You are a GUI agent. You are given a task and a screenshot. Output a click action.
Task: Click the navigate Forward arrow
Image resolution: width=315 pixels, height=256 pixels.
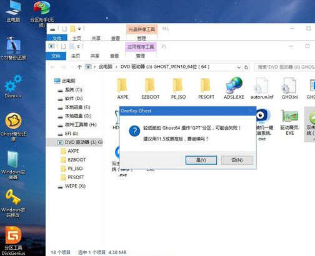click(x=63, y=67)
